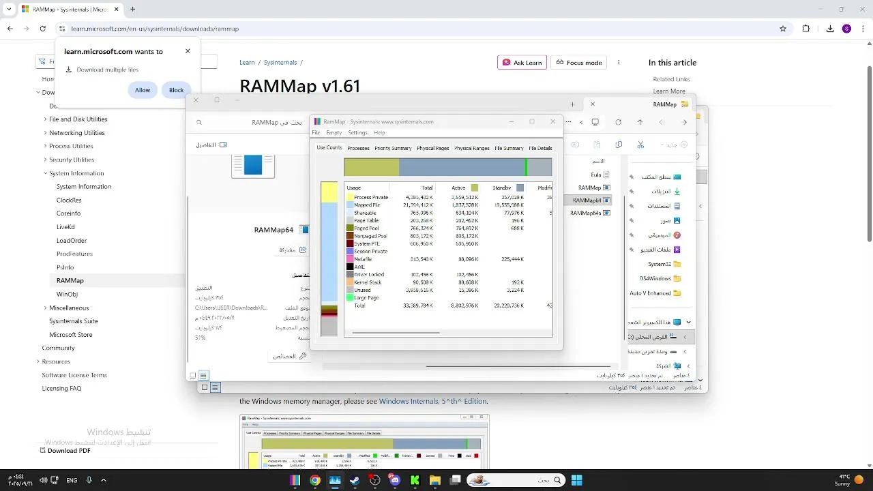Screen dimensions: 873x491
Task: Open RAMMap's Help menu
Action: (x=379, y=133)
